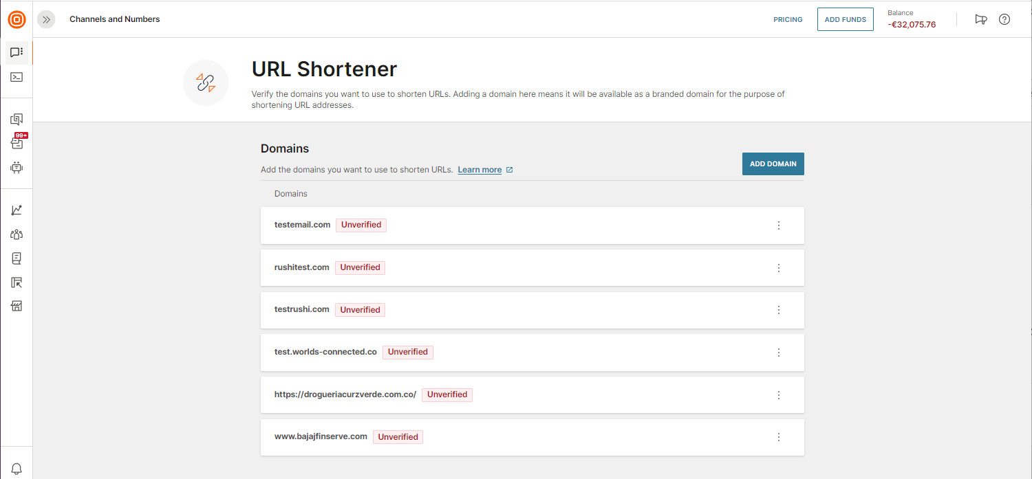Open inbox icon with 99+ badge
1032x479 pixels.
[x=17, y=142]
